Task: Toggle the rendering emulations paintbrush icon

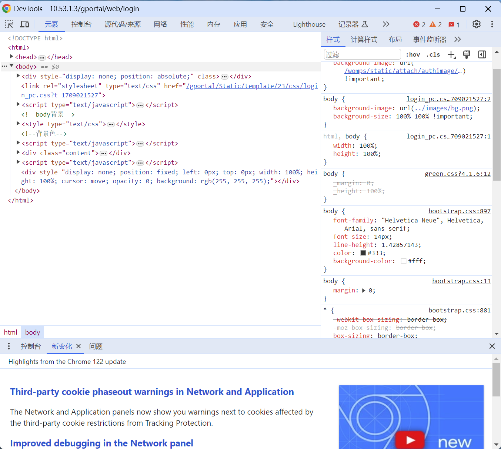Action: 467,55
